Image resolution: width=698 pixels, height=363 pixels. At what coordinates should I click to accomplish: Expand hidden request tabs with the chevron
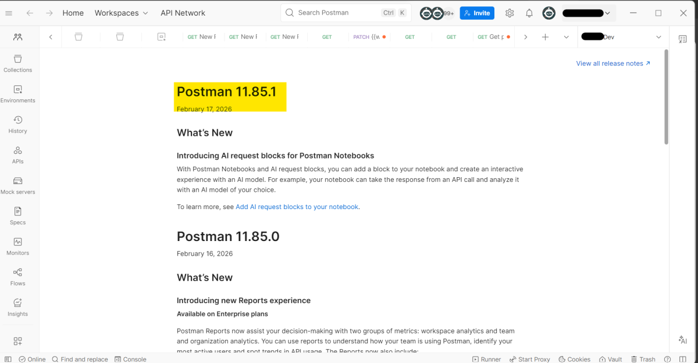[525, 37]
